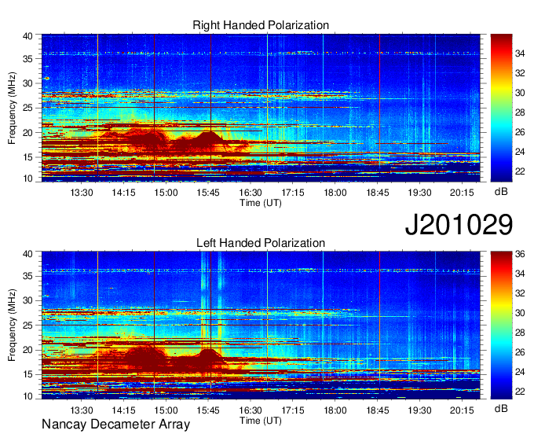Click the 40 MHz tick on Left Handed frequency axis
This screenshot has height=434, width=534.
tap(27, 254)
